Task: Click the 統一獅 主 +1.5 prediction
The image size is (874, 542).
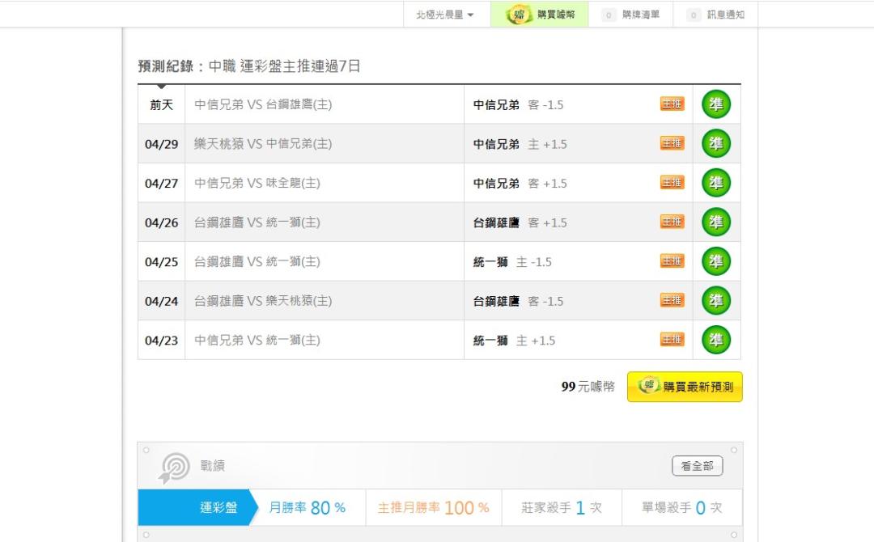Action: [514, 341]
